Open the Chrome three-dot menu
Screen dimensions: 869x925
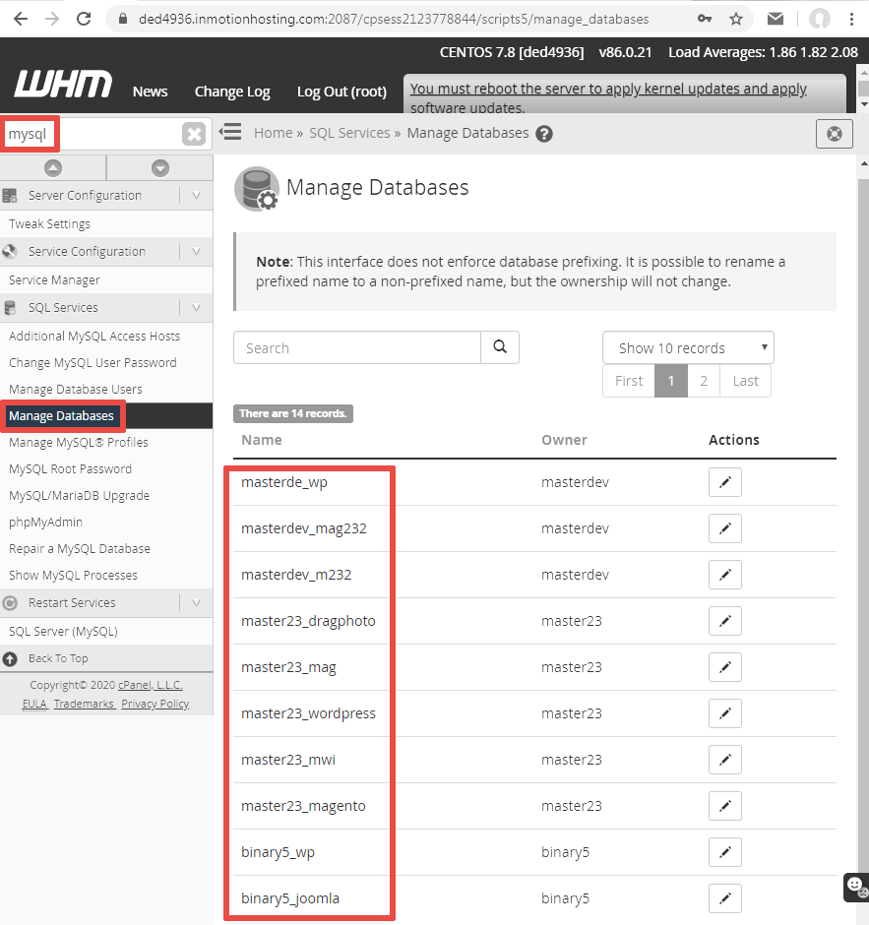[851, 19]
